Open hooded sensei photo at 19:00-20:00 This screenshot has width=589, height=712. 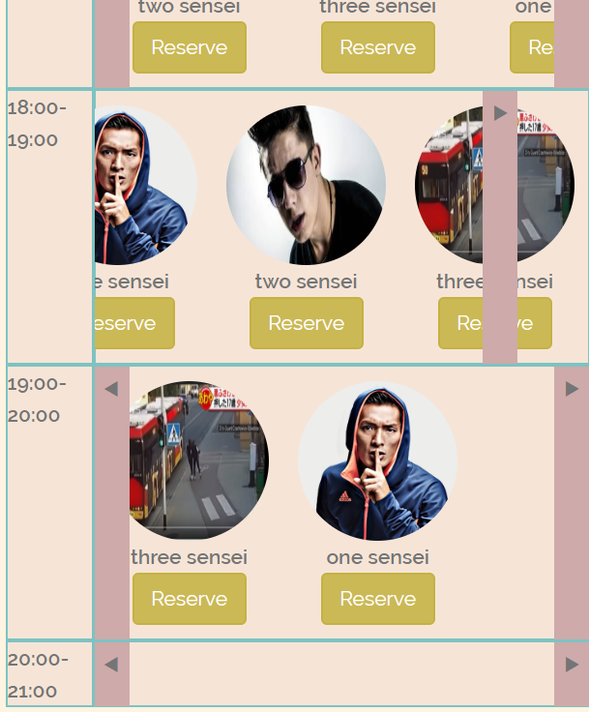point(378,460)
